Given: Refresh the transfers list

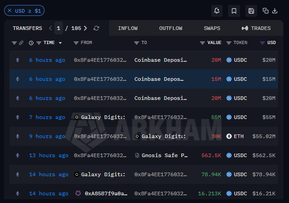Looking at the screenshot, I should coord(96,28).
